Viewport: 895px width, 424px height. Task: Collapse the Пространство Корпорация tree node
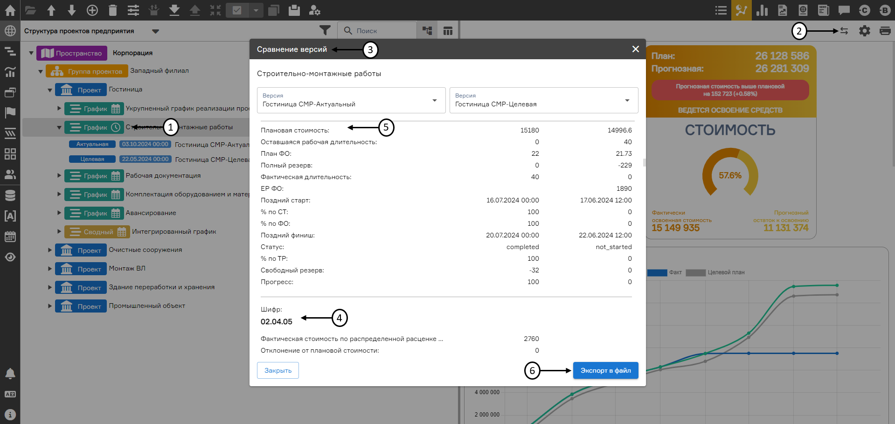click(31, 53)
